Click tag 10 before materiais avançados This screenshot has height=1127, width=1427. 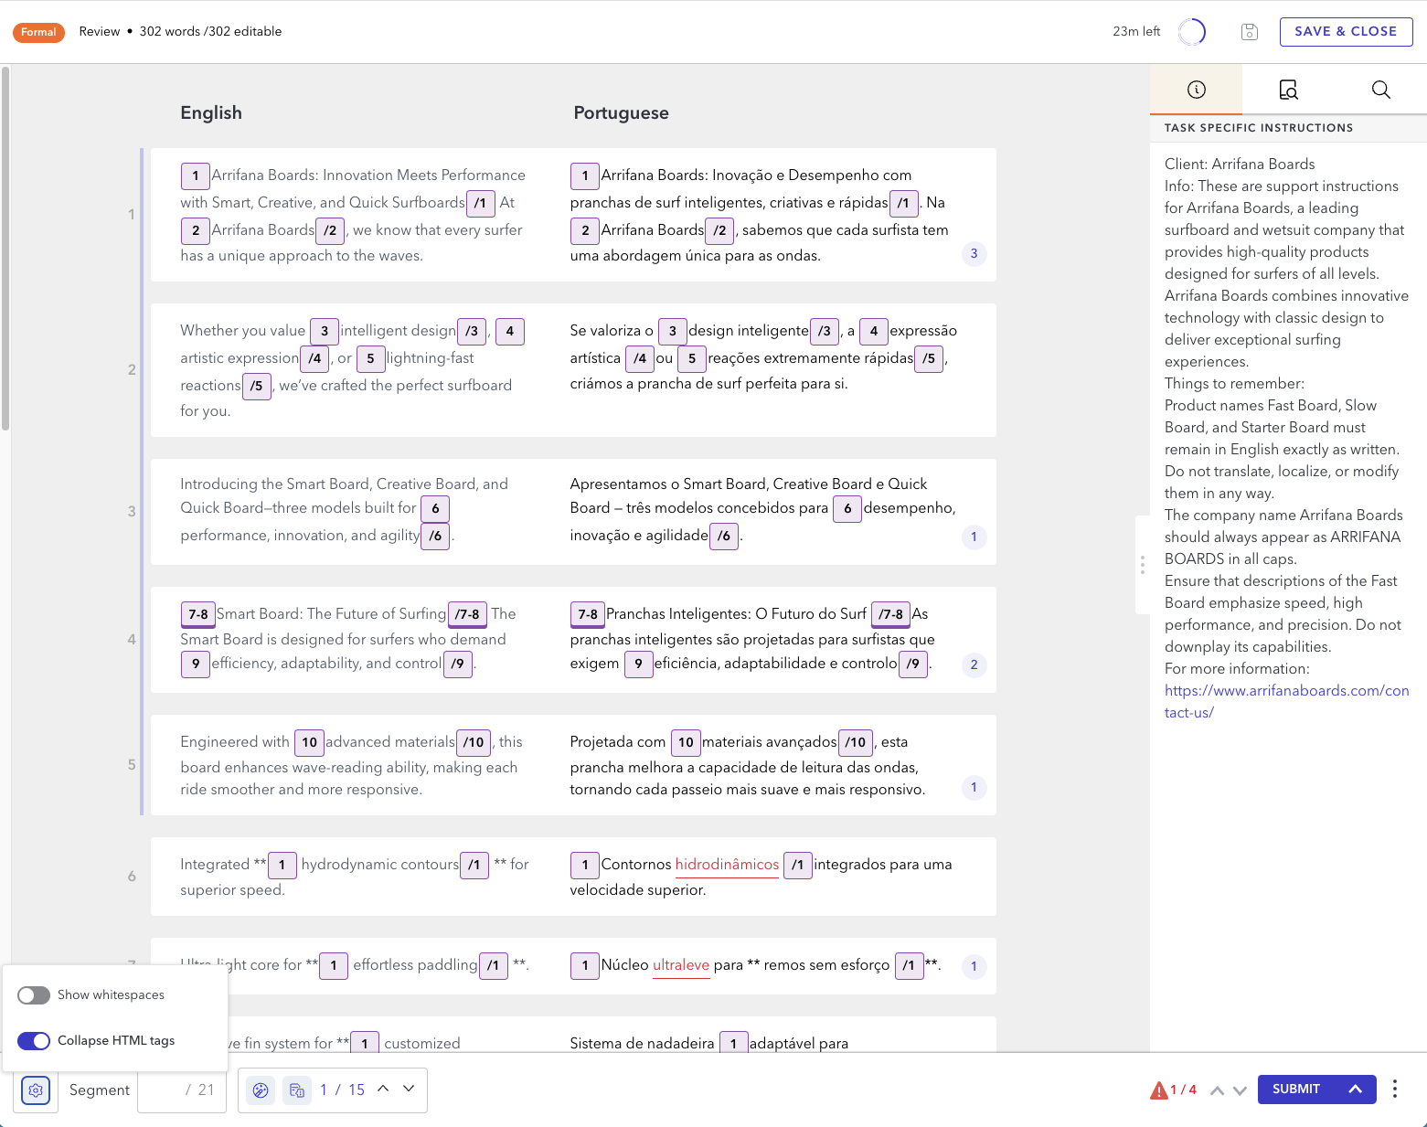[686, 742]
